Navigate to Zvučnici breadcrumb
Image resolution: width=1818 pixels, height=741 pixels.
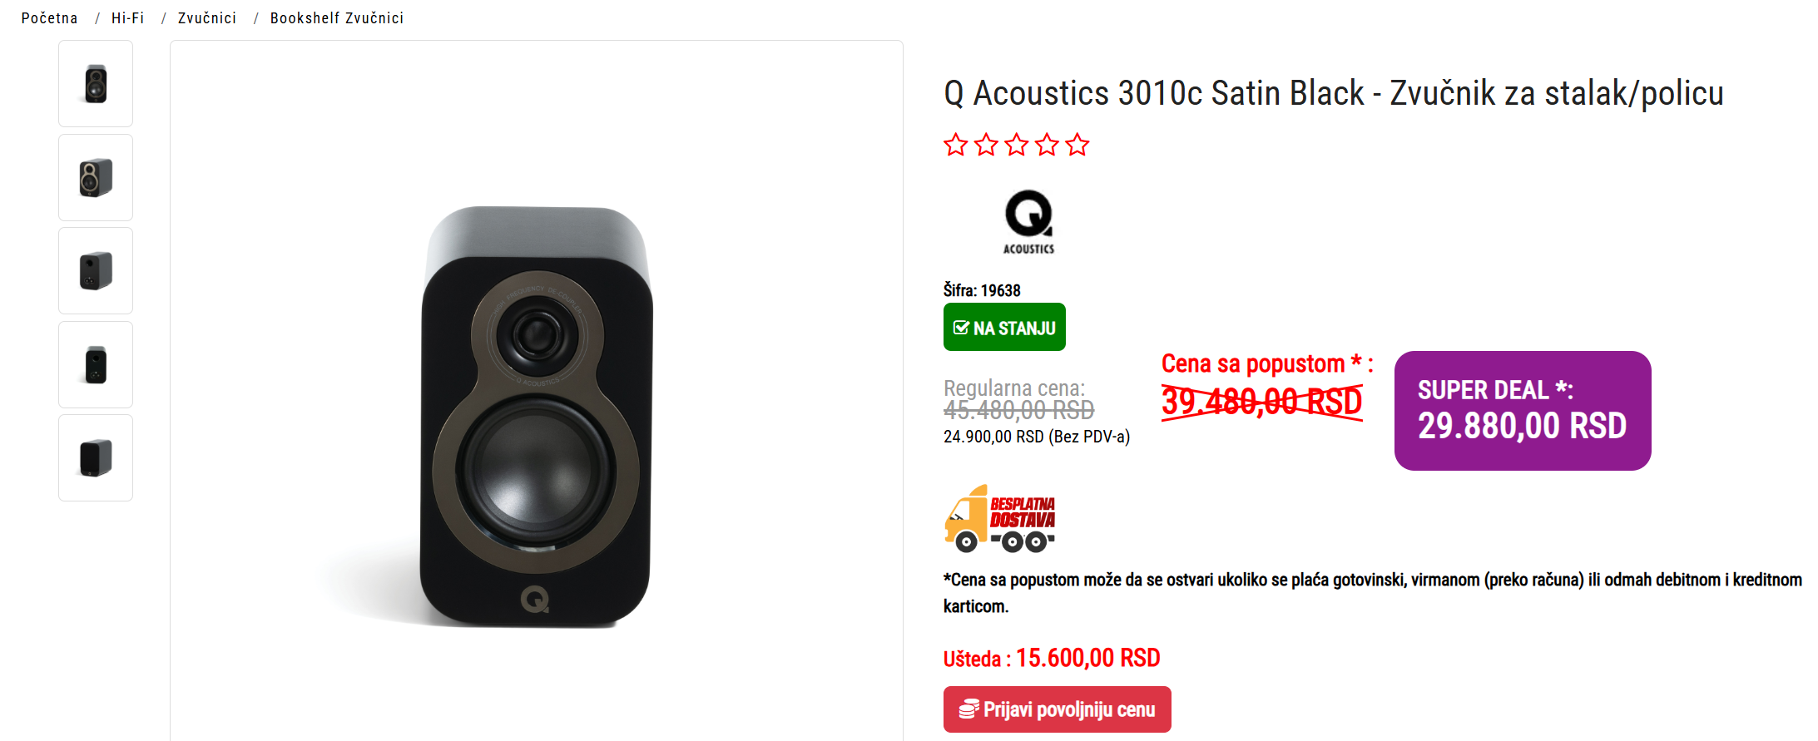(207, 18)
